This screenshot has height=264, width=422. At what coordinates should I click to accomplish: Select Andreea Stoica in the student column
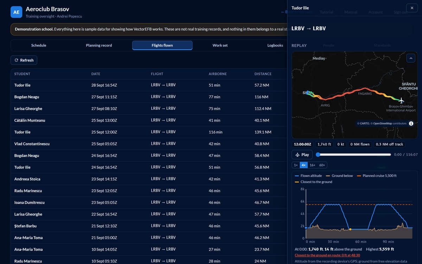pyautogui.click(x=27, y=179)
